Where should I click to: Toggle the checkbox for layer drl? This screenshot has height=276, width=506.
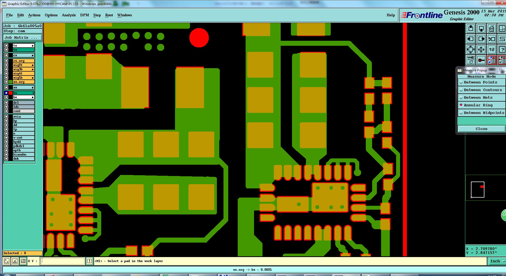(x=6, y=103)
